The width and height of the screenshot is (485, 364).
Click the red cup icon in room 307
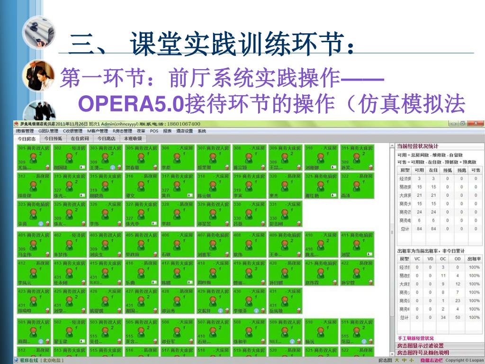227,167
